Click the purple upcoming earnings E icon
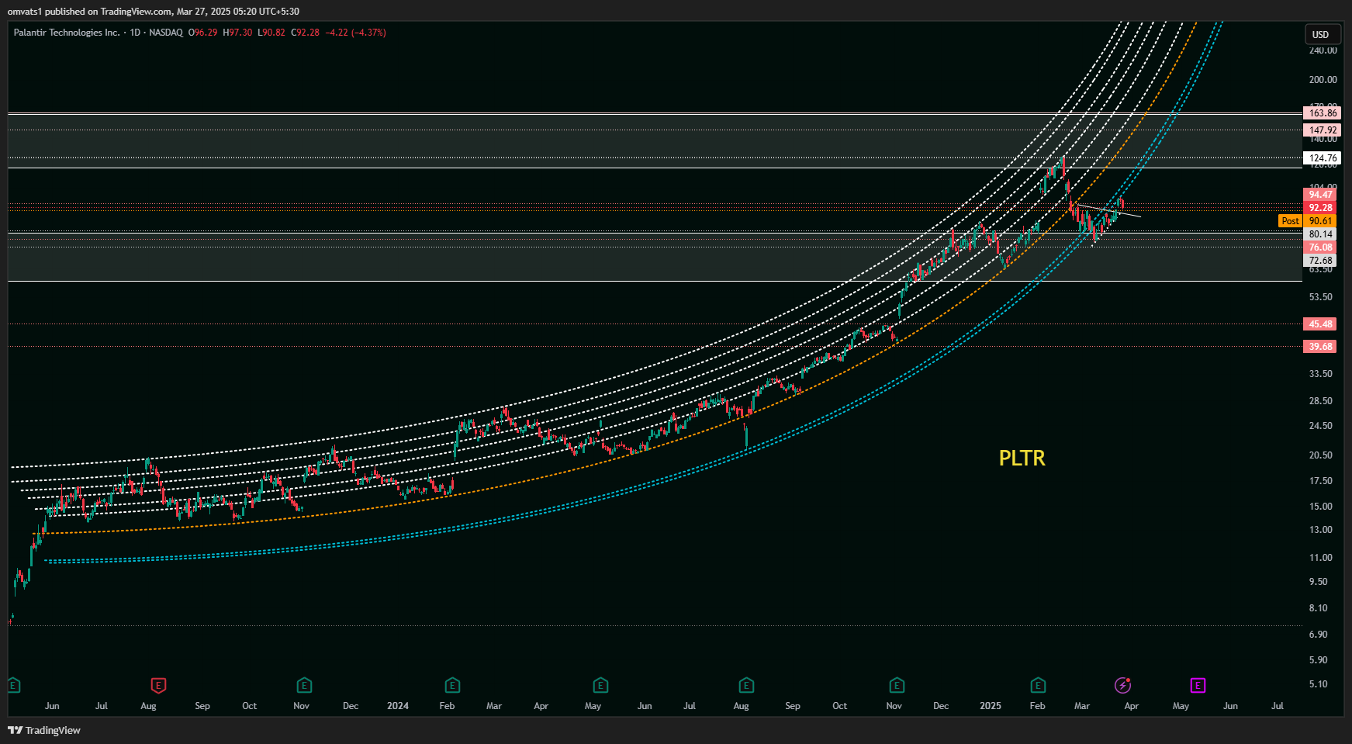The image size is (1352, 744). (1198, 685)
